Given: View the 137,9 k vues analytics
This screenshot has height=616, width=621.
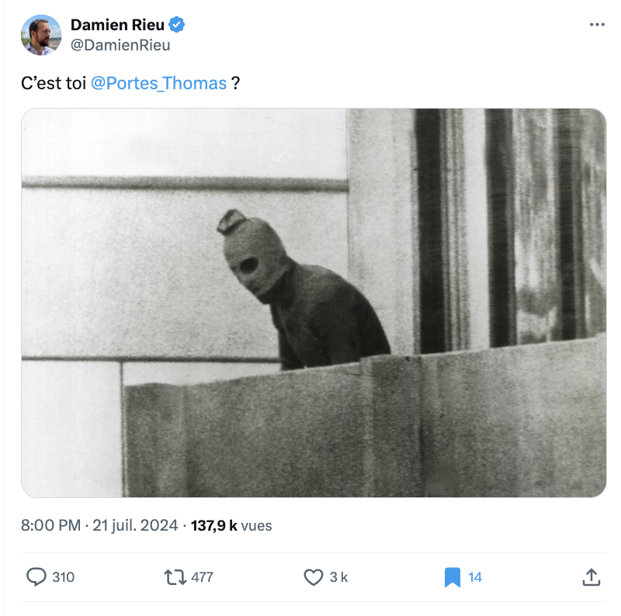Looking at the screenshot, I should (x=231, y=525).
